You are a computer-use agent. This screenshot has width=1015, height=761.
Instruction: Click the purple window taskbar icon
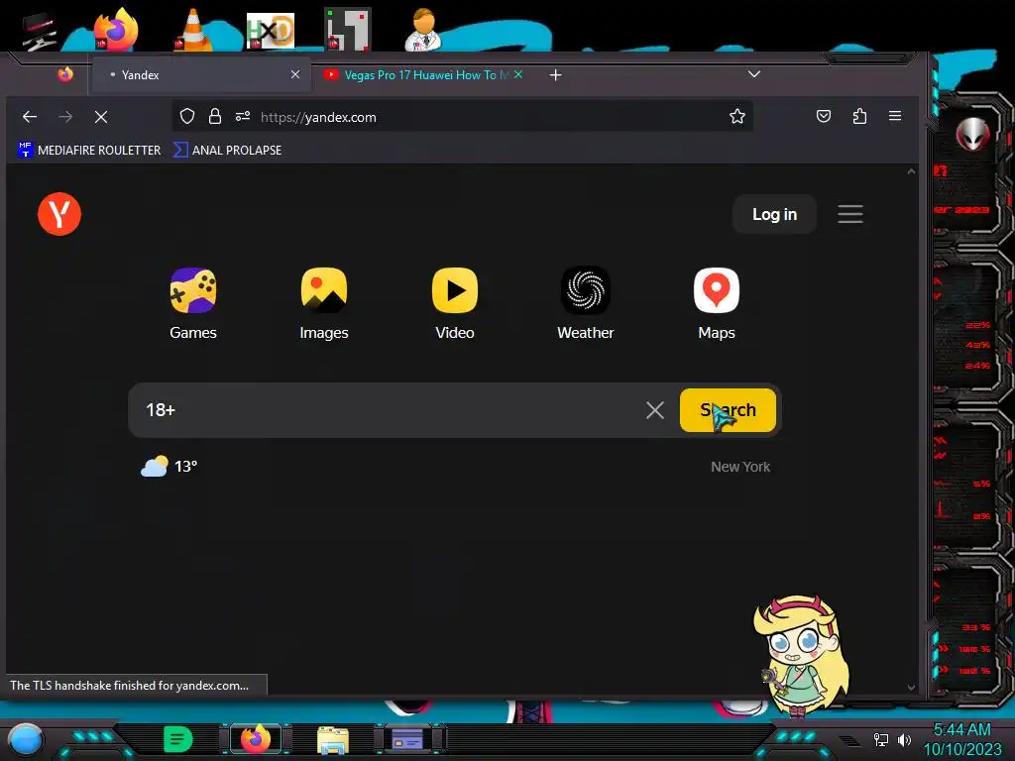(x=407, y=739)
